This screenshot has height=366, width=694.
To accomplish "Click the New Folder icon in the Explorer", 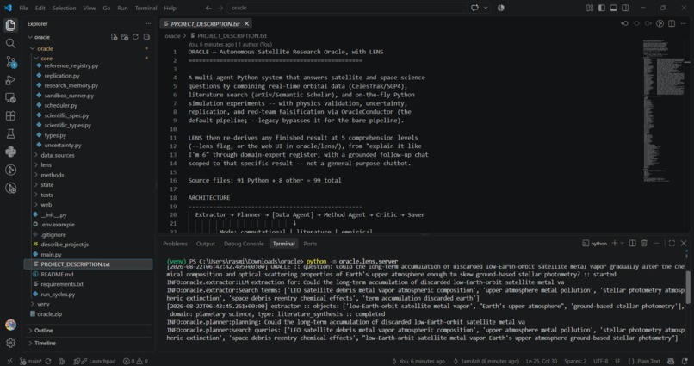I will 125,37.
